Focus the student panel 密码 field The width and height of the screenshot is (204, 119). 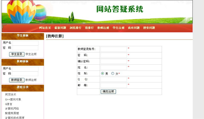click(25, 48)
